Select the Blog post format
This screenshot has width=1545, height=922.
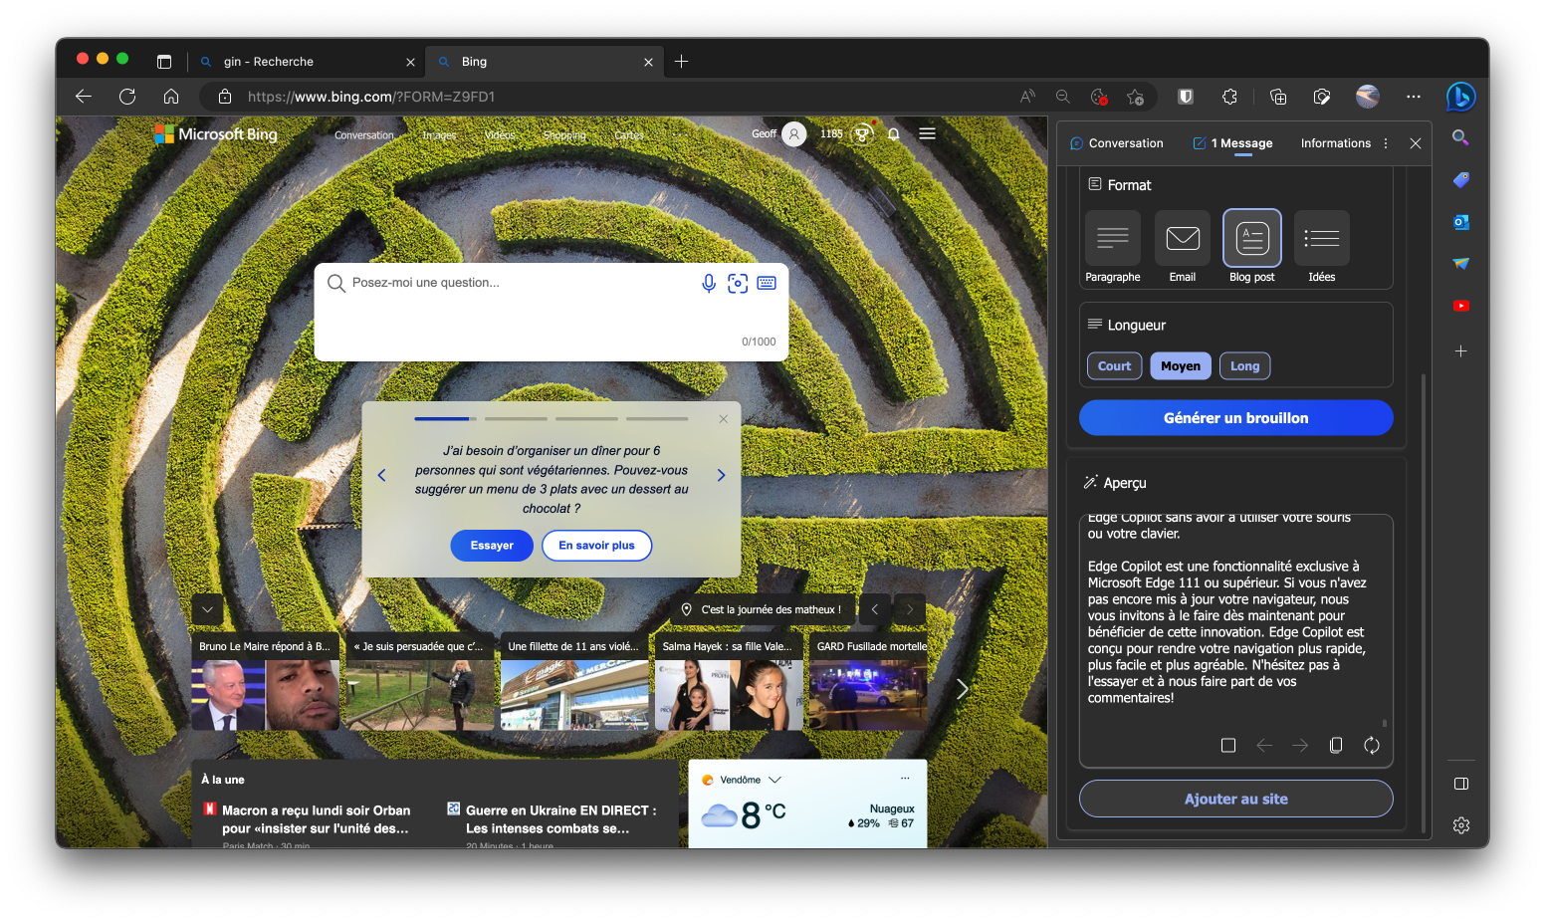coord(1251,239)
